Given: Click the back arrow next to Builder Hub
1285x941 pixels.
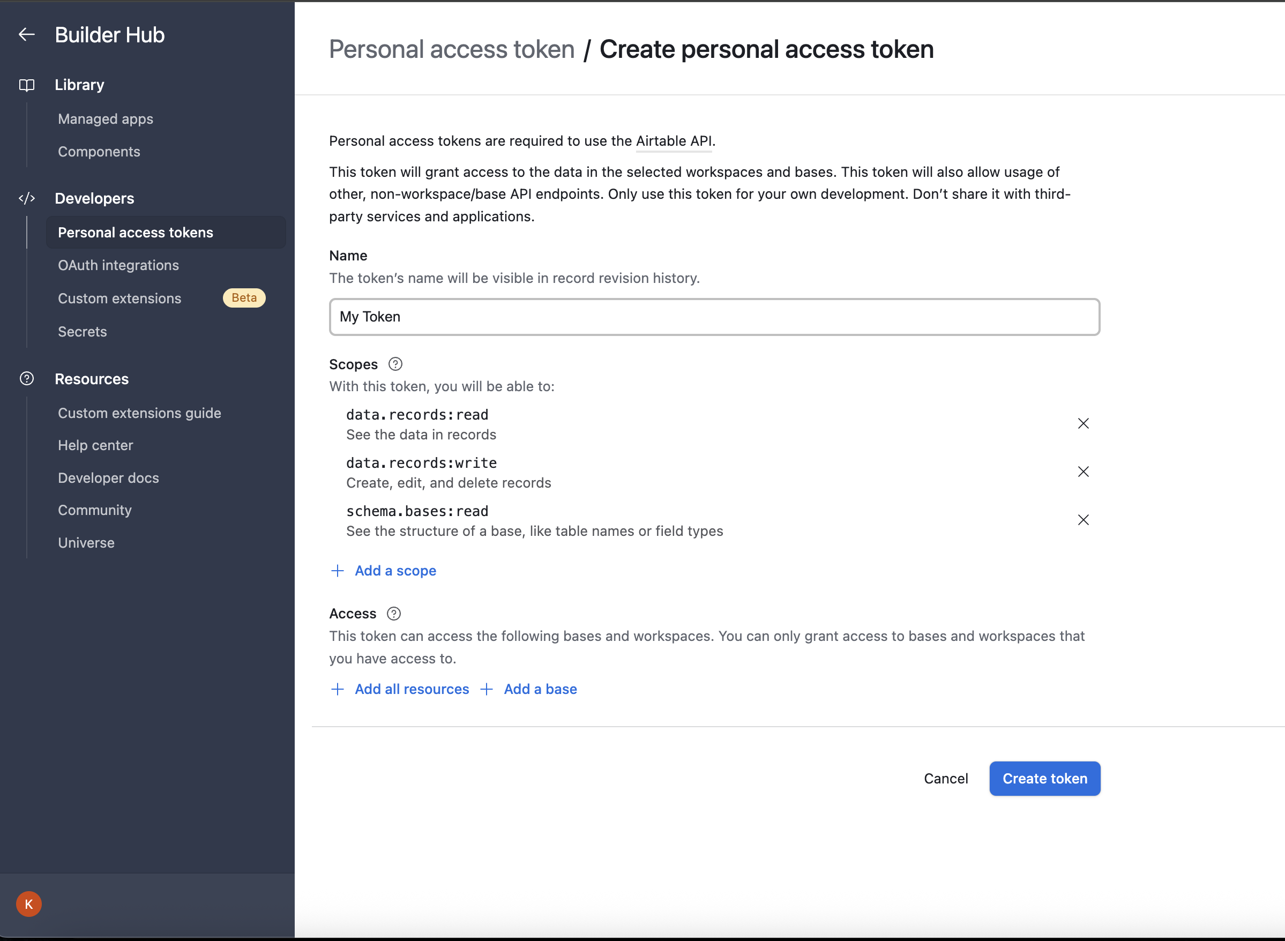Looking at the screenshot, I should tap(27, 35).
